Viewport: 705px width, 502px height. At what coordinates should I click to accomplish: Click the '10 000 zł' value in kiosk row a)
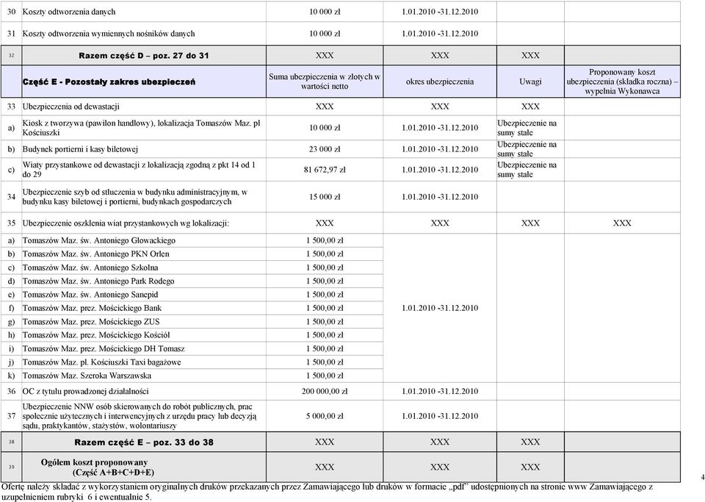[x=325, y=128]
